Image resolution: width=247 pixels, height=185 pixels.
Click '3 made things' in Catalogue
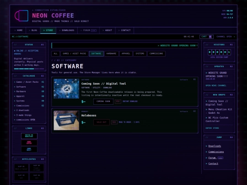click(x=23, y=115)
